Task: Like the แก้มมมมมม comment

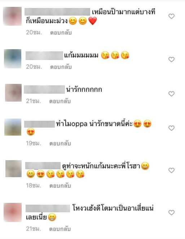Action: tap(171, 59)
